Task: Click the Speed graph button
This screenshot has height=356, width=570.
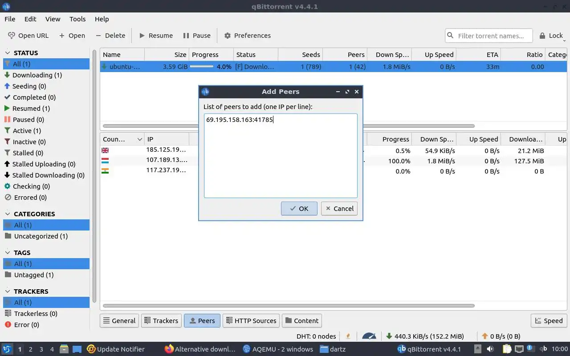Action: click(x=549, y=320)
